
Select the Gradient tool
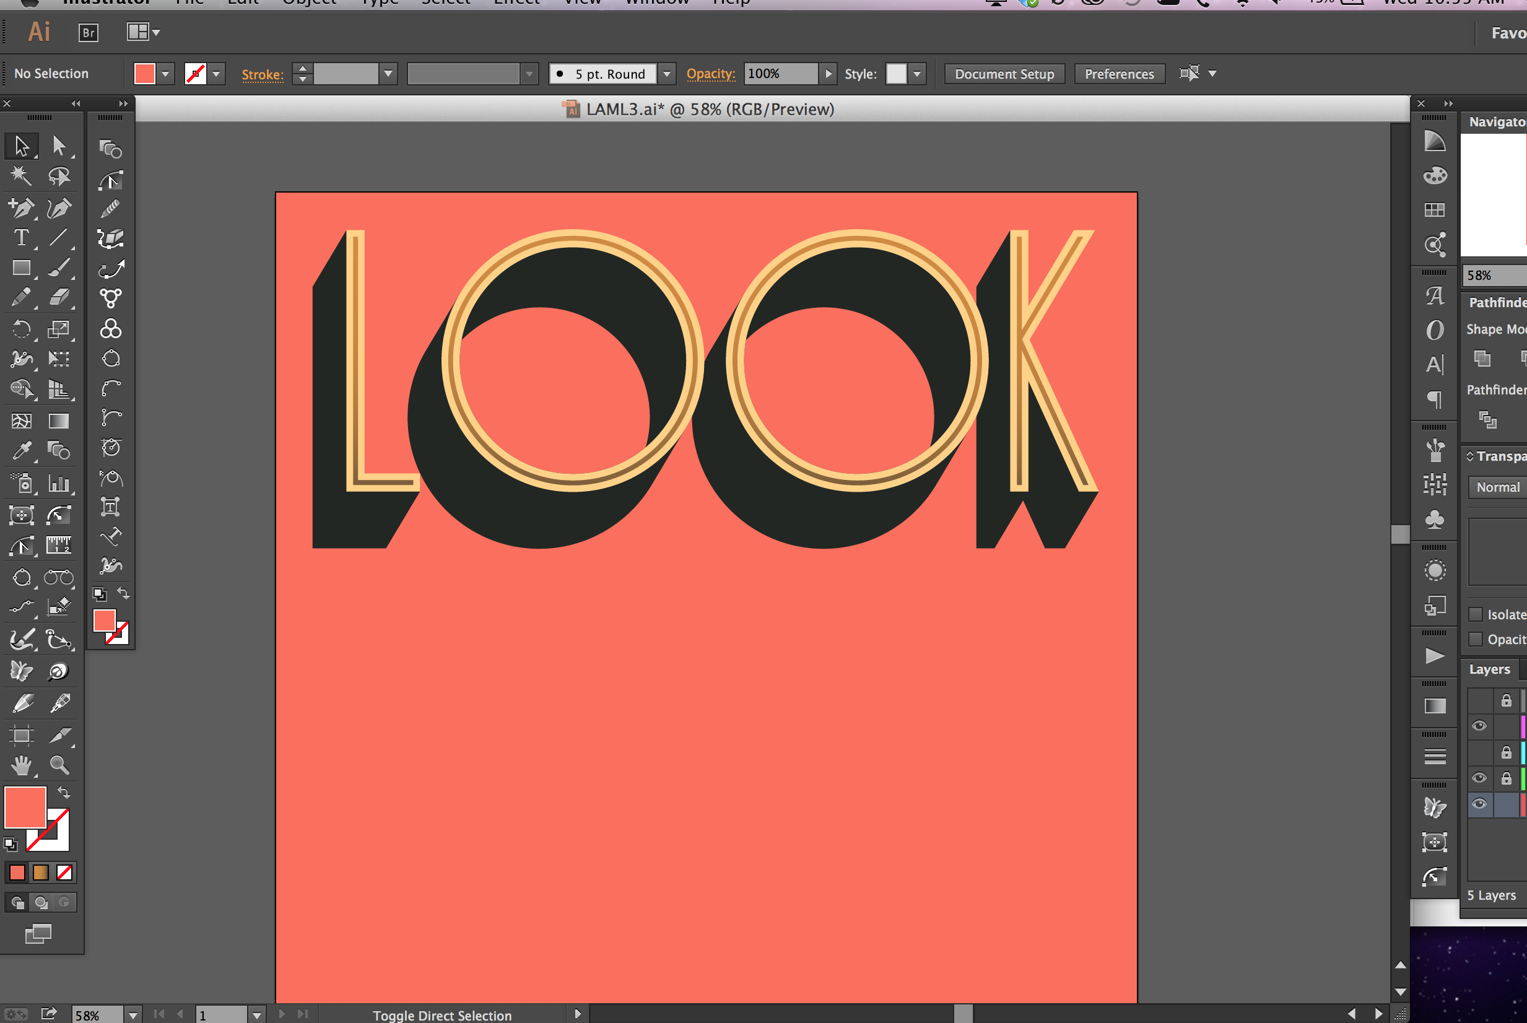[59, 422]
